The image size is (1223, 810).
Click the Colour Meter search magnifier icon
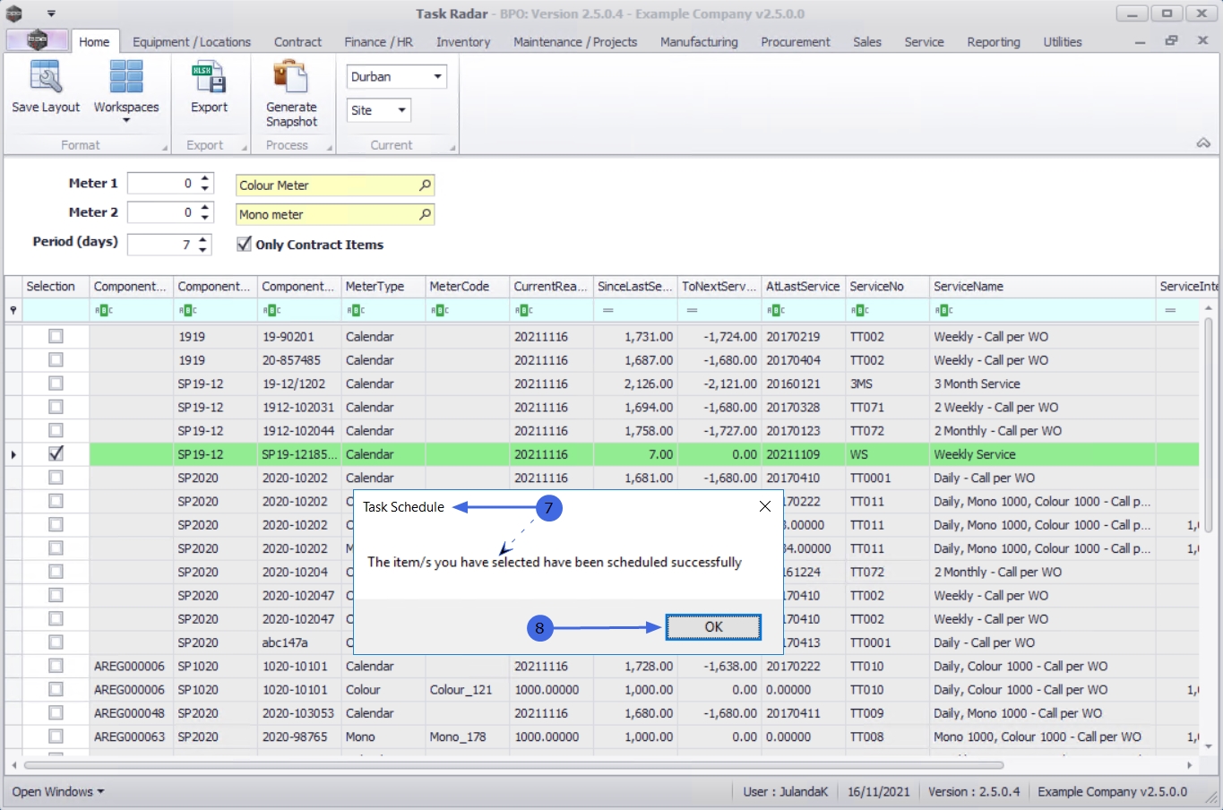click(x=425, y=185)
